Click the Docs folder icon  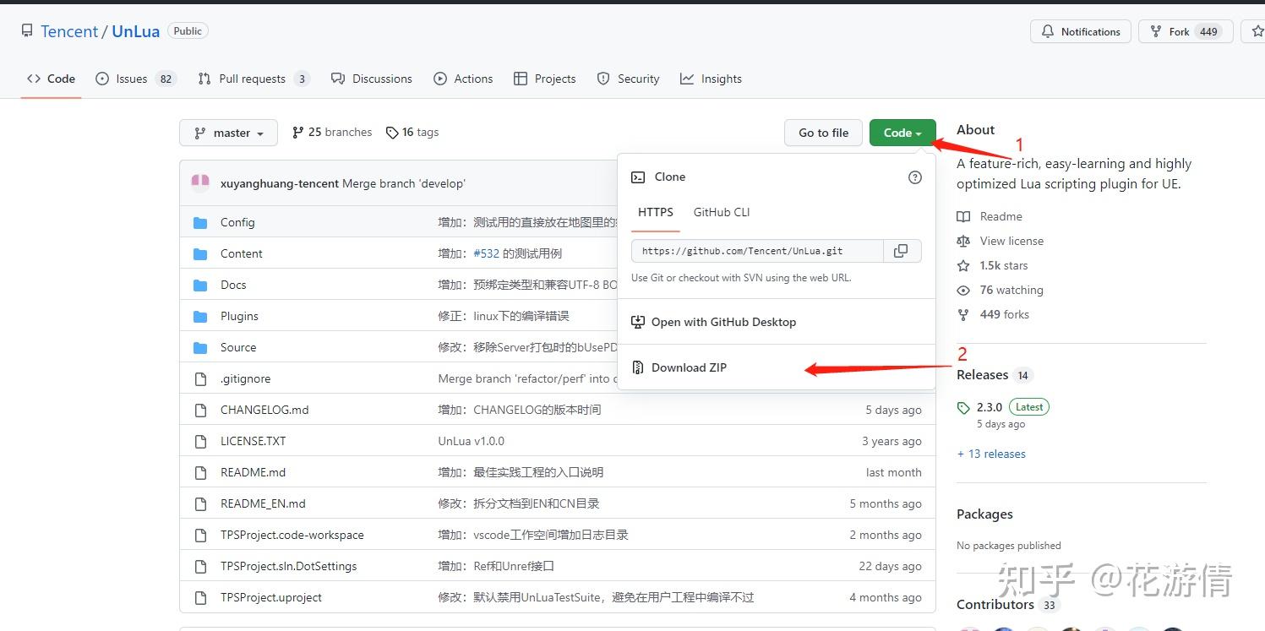click(200, 286)
